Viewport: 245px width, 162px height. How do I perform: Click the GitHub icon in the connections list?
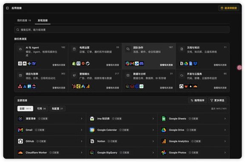pos(20,141)
